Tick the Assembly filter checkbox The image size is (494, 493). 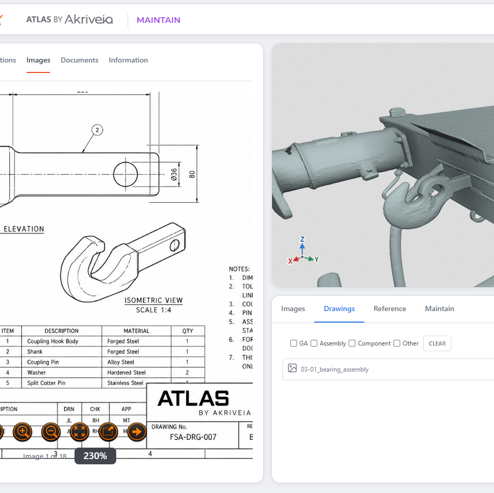point(314,343)
